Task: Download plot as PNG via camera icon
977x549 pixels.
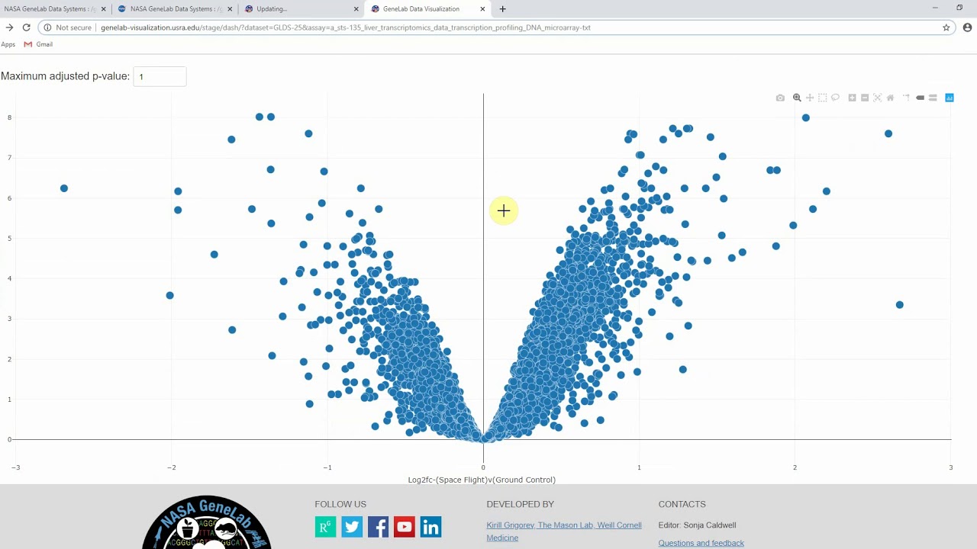Action: tap(780, 98)
